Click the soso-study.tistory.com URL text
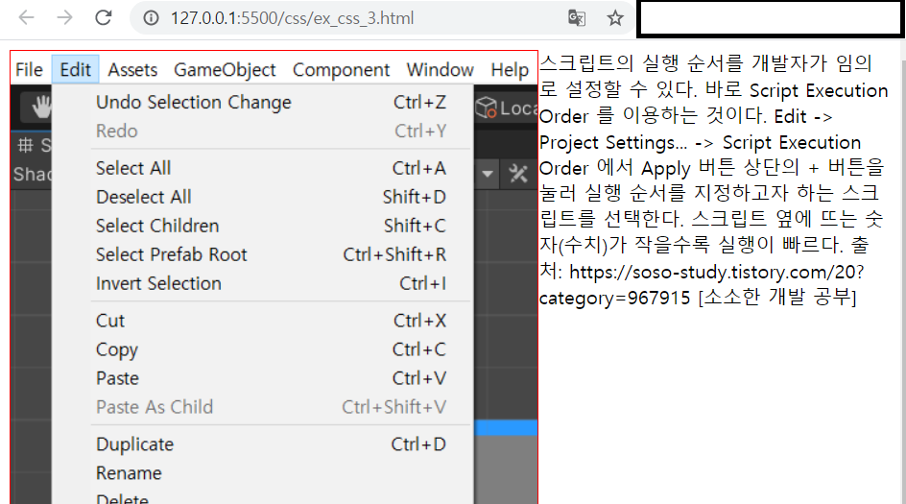The height and width of the screenshot is (504, 906). (716, 272)
